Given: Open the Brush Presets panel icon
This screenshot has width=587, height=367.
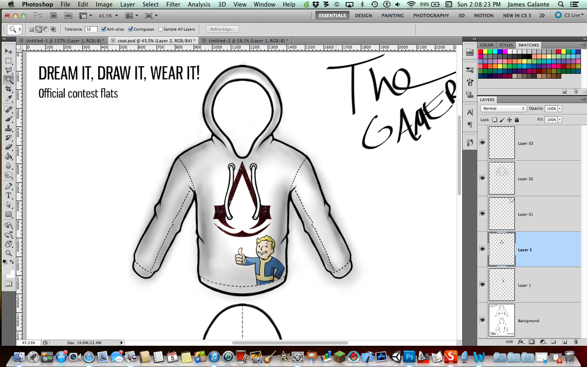Looking at the screenshot, I should tap(470, 70).
